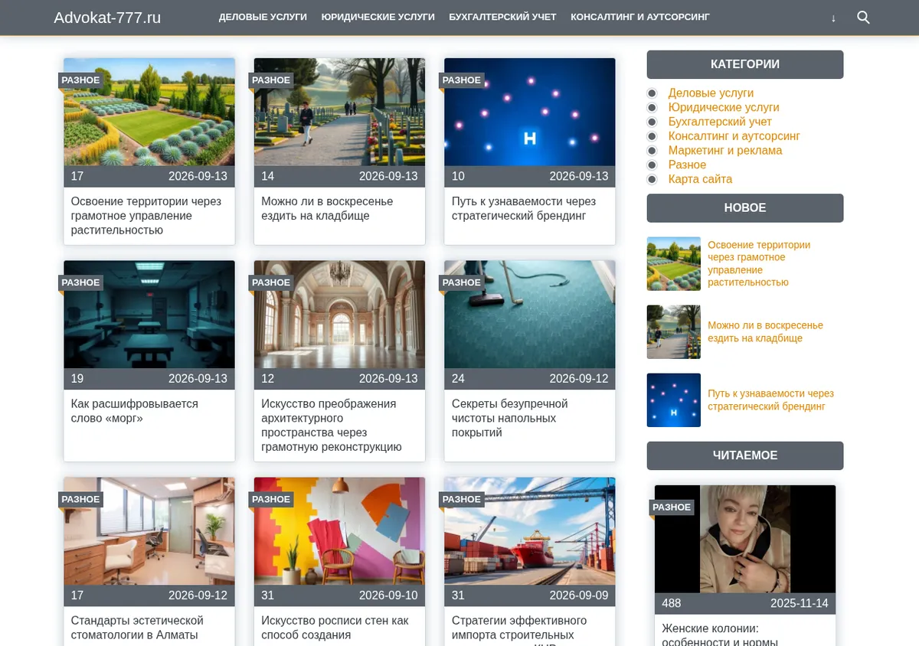This screenshot has height=646, width=919.
Task: Open the cemetery path article thumbnail
Action: click(x=339, y=112)
